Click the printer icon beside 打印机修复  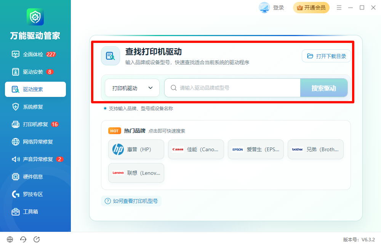(16, 124)
